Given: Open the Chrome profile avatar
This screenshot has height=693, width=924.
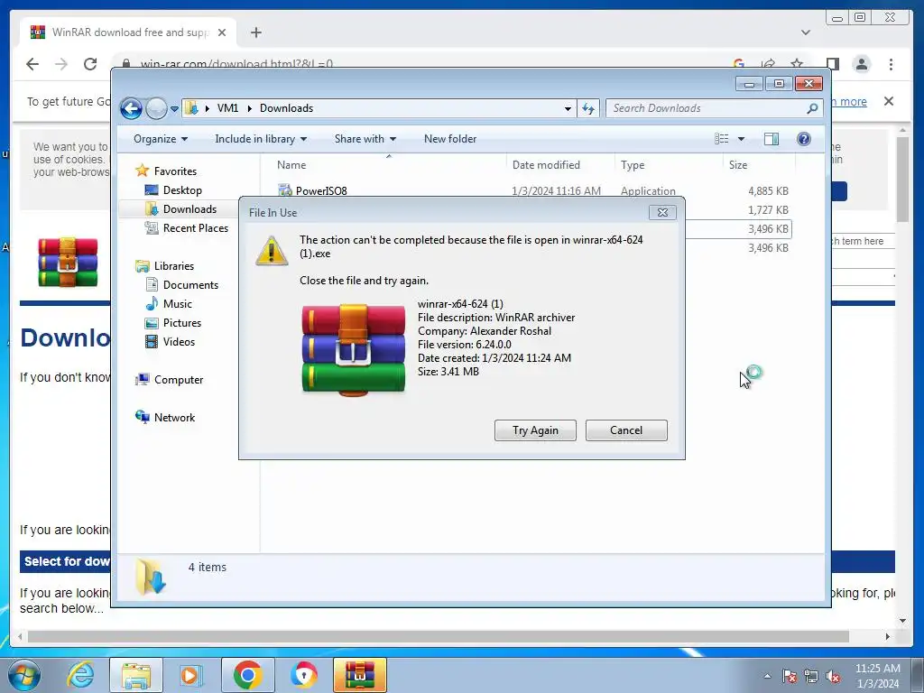Looking at the screenshot, I should tap(862, 64).
